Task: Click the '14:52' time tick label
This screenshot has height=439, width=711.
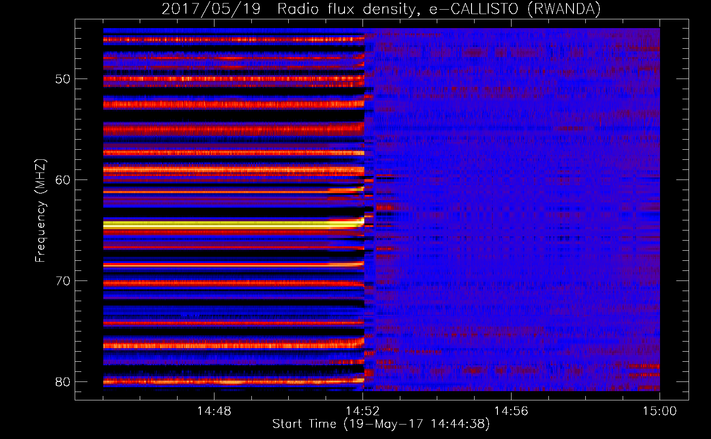Action: (x=363, y=411)
